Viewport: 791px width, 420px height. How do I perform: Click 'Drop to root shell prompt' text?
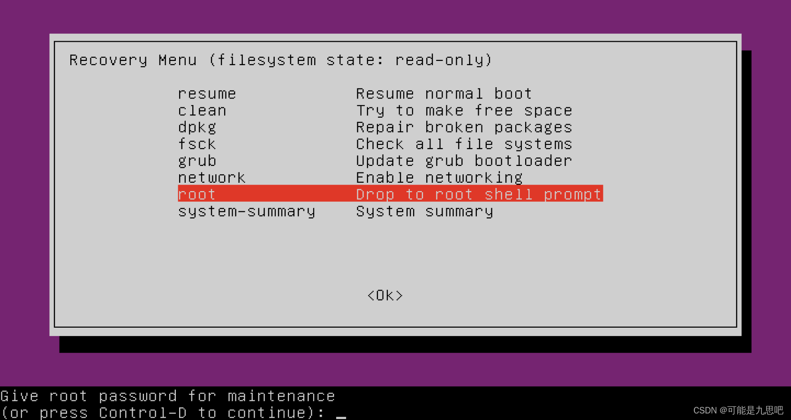(479, 194)
